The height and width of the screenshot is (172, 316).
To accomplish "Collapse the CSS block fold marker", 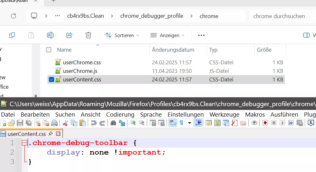I will click(24, 143).
